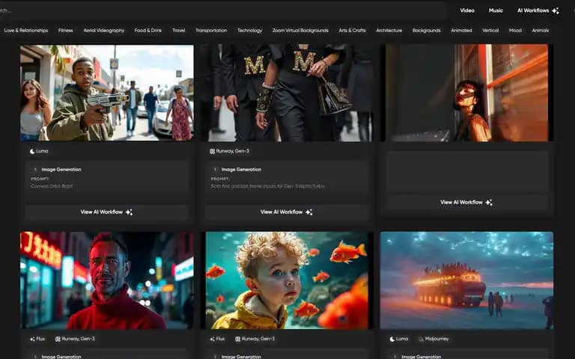Click Image Generation step on the fashion card

pyautogui.click(x=241, y=170)
